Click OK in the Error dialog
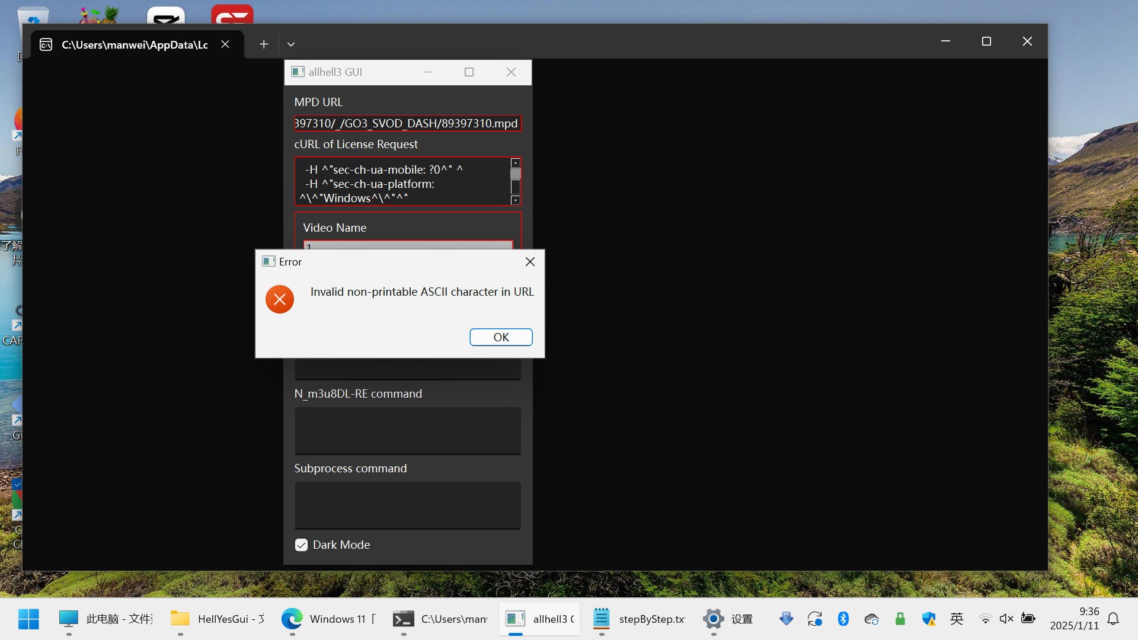1138x640 pixels. click(x=501, y=337)
